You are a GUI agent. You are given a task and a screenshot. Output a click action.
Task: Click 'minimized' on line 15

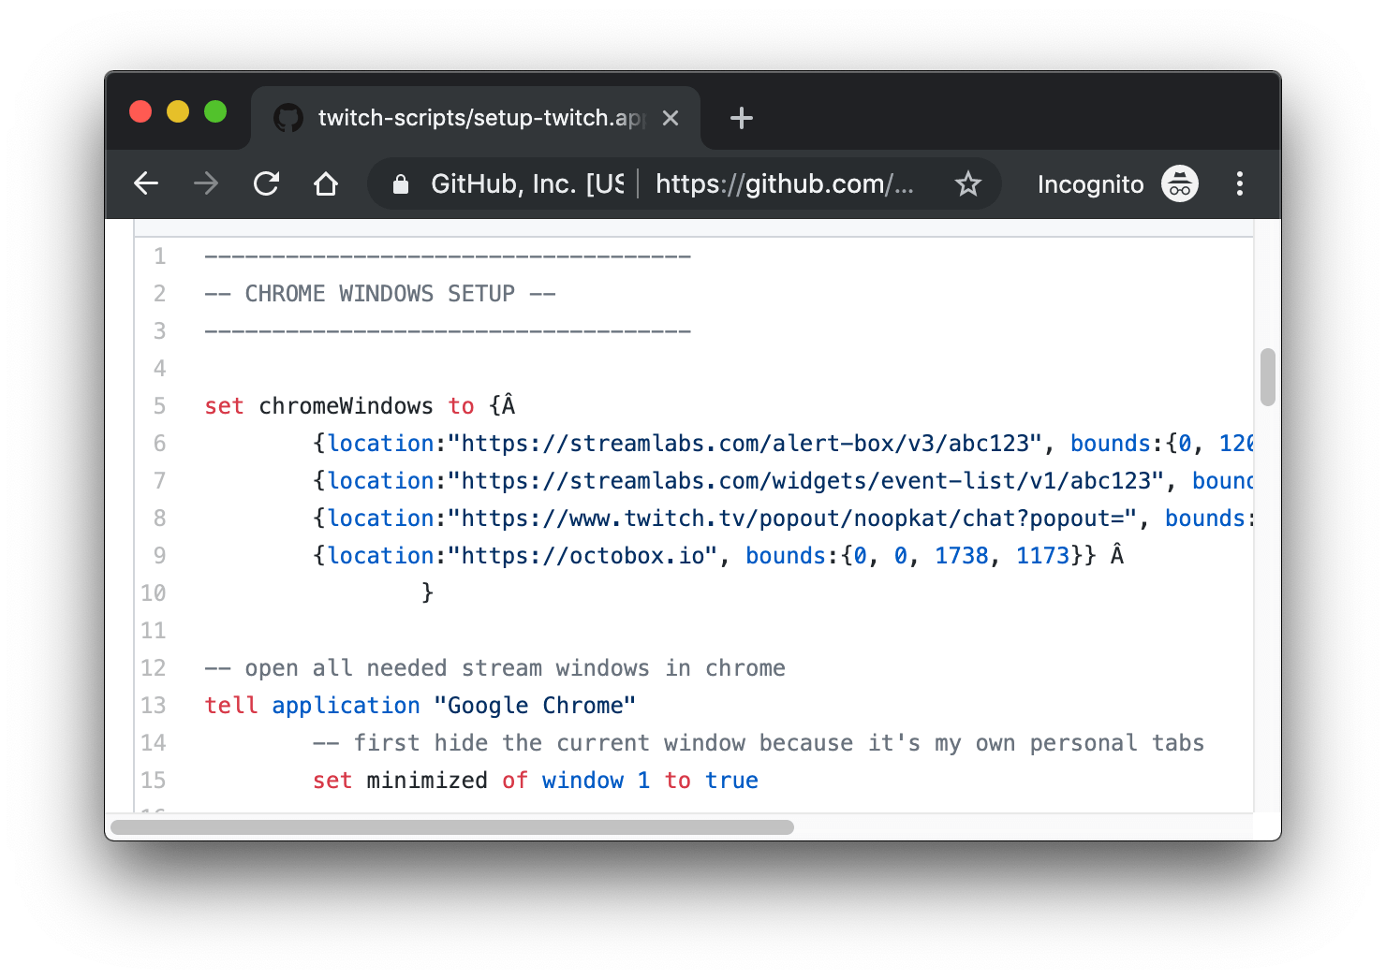pos(427,781)
